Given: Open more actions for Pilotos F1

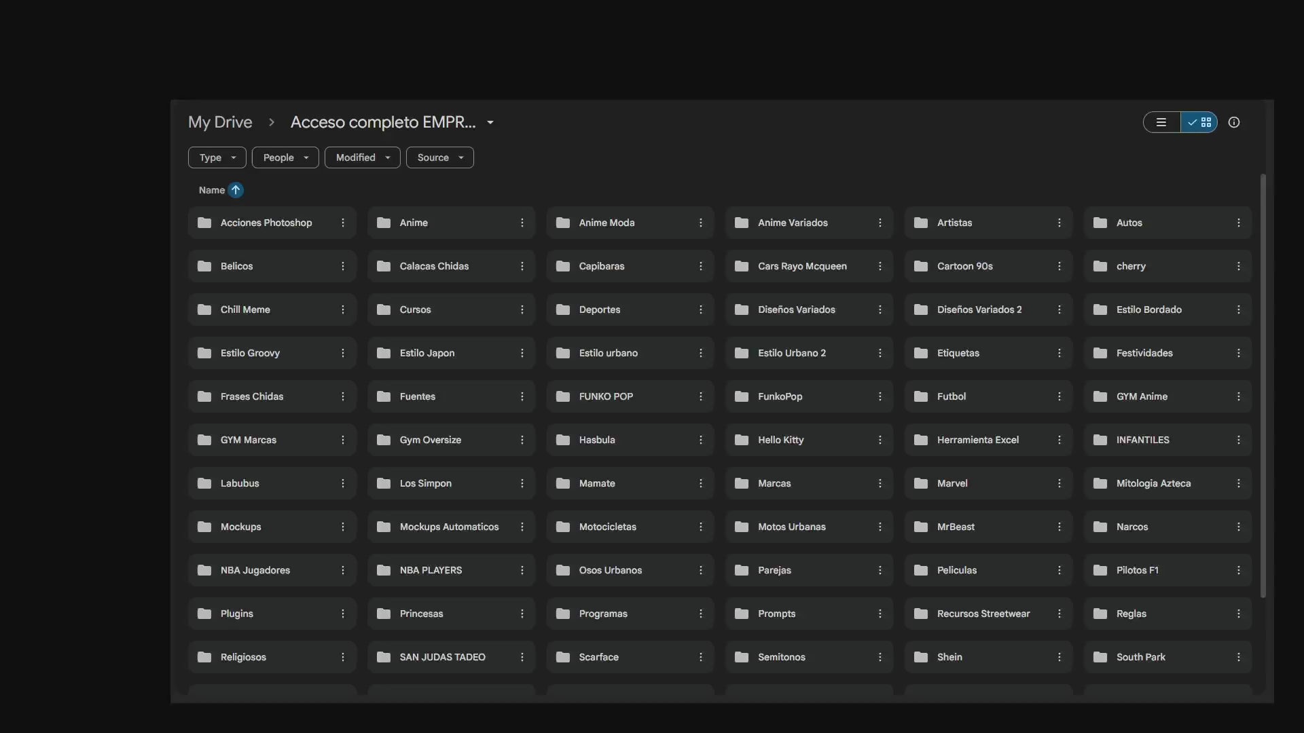Looking at the screenshot, I should [1239, 570].
